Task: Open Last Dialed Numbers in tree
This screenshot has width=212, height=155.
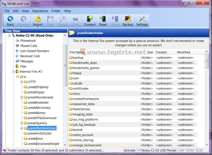Action: (35, 51)
